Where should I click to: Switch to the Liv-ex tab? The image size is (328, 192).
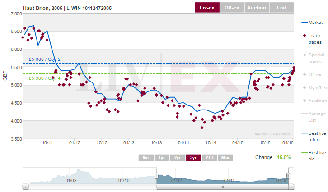click(207, 8)
